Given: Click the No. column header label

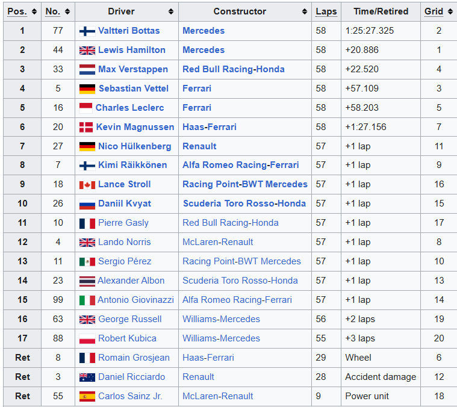Looking at the screenshot, I should [x=53, y=11].
